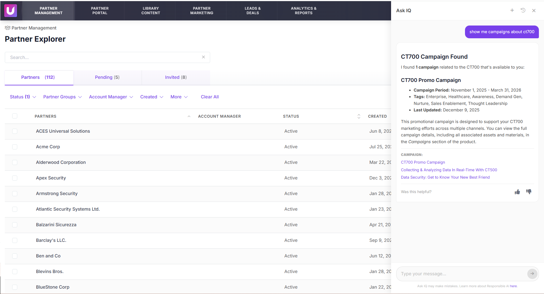Open Ask IQ chat history icon

pyautogui.click(x=523, y=10)
